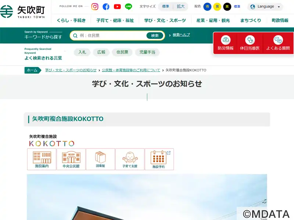Open the 中央公民館 hall icon tile
Image resolution: width=294 pixels, height=220 pixels.
pyautogui.click(x=71, y=159)
